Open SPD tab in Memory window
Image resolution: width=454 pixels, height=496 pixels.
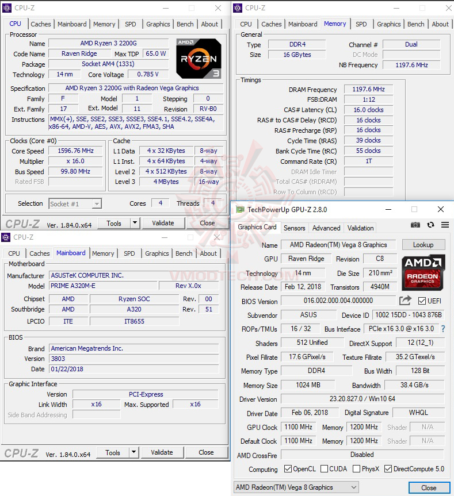pos(361,24)
